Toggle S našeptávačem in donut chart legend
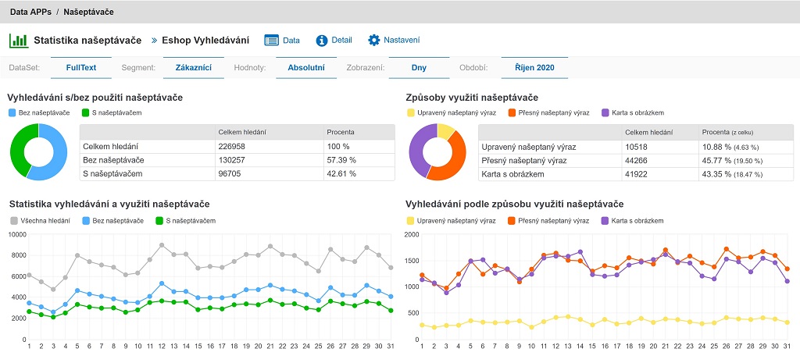Viewport: 800px width, 356px height. click(112, 112)
